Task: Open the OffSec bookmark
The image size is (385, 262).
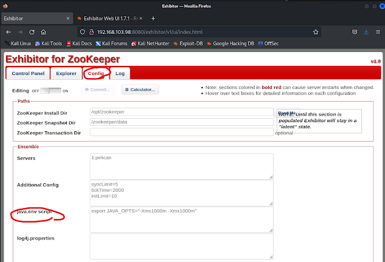Action: pyautogui.click(x=268, y=44)
